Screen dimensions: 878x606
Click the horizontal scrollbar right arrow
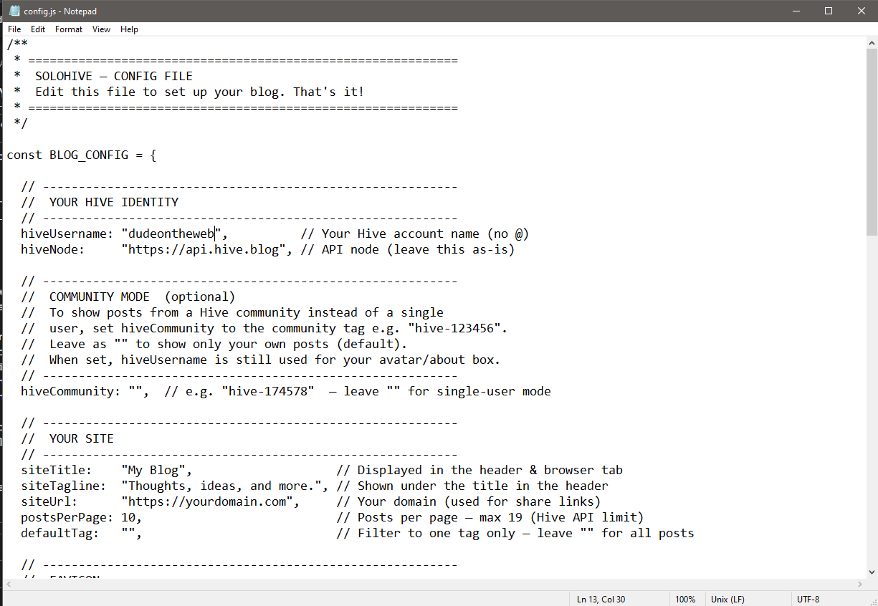[859, 585]
